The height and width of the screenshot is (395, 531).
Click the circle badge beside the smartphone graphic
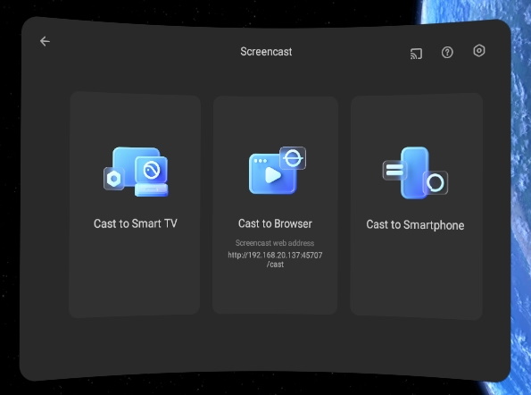click(436, 182)
